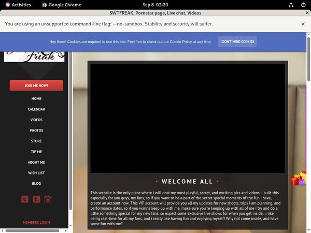Click the gift box icon
This screenshot has height=233, width=311.
pyautogui.click(x=299, y=179)
